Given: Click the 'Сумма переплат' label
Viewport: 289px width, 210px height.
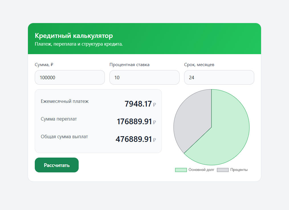Looking at the screenshot, I should pos(58,119).
